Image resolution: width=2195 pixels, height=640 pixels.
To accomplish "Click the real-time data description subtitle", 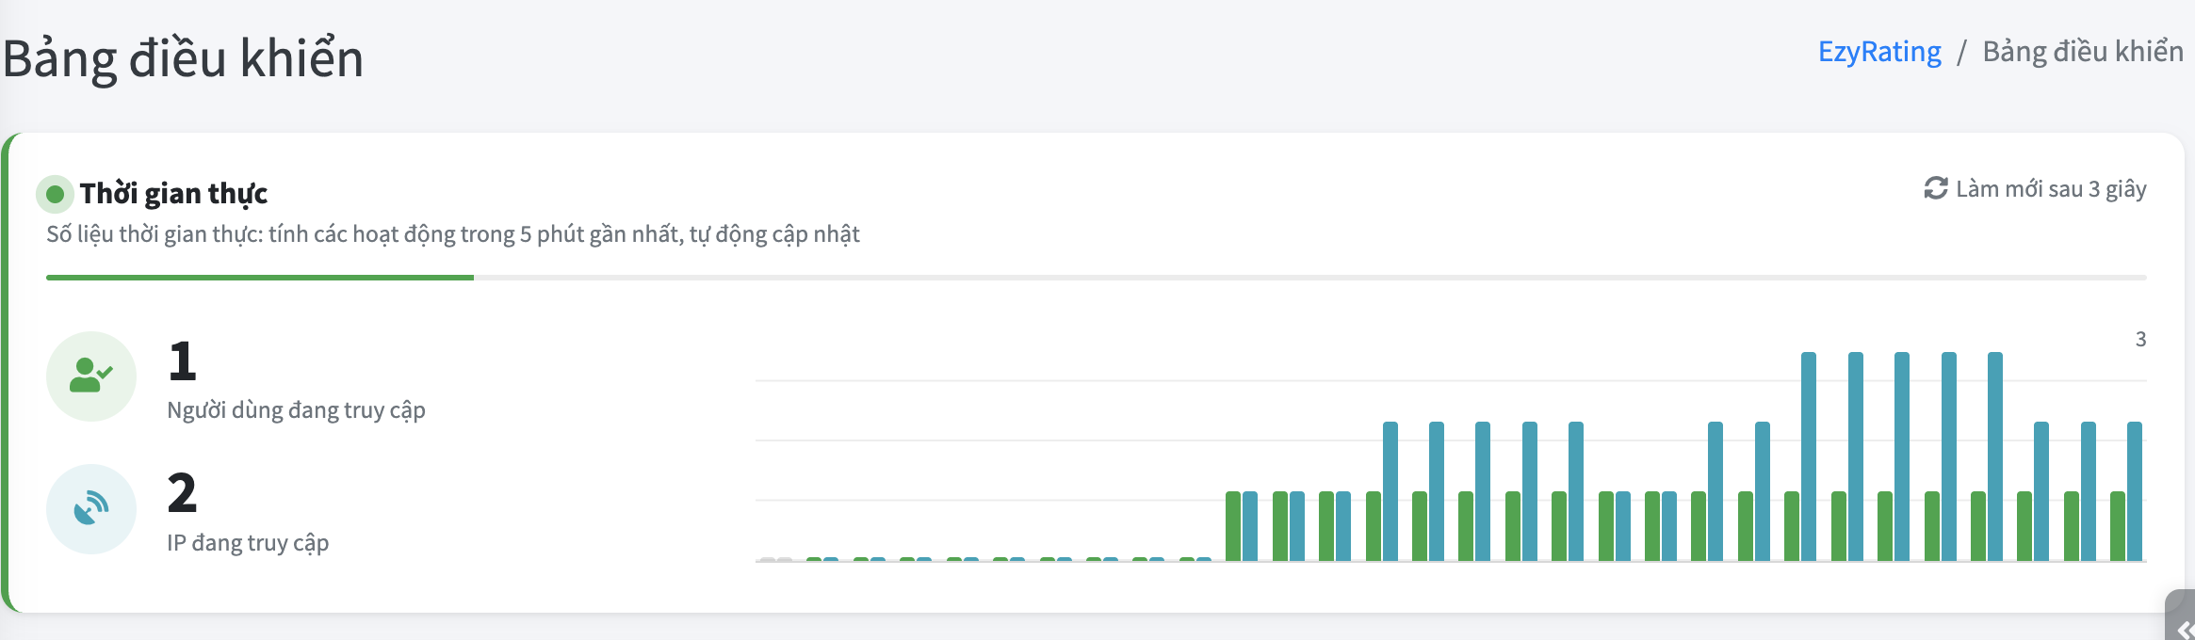I will pyautogui.click(x=453, y=233).
